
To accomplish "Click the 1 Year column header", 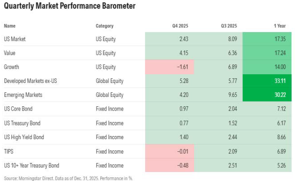I will [280, 26].
